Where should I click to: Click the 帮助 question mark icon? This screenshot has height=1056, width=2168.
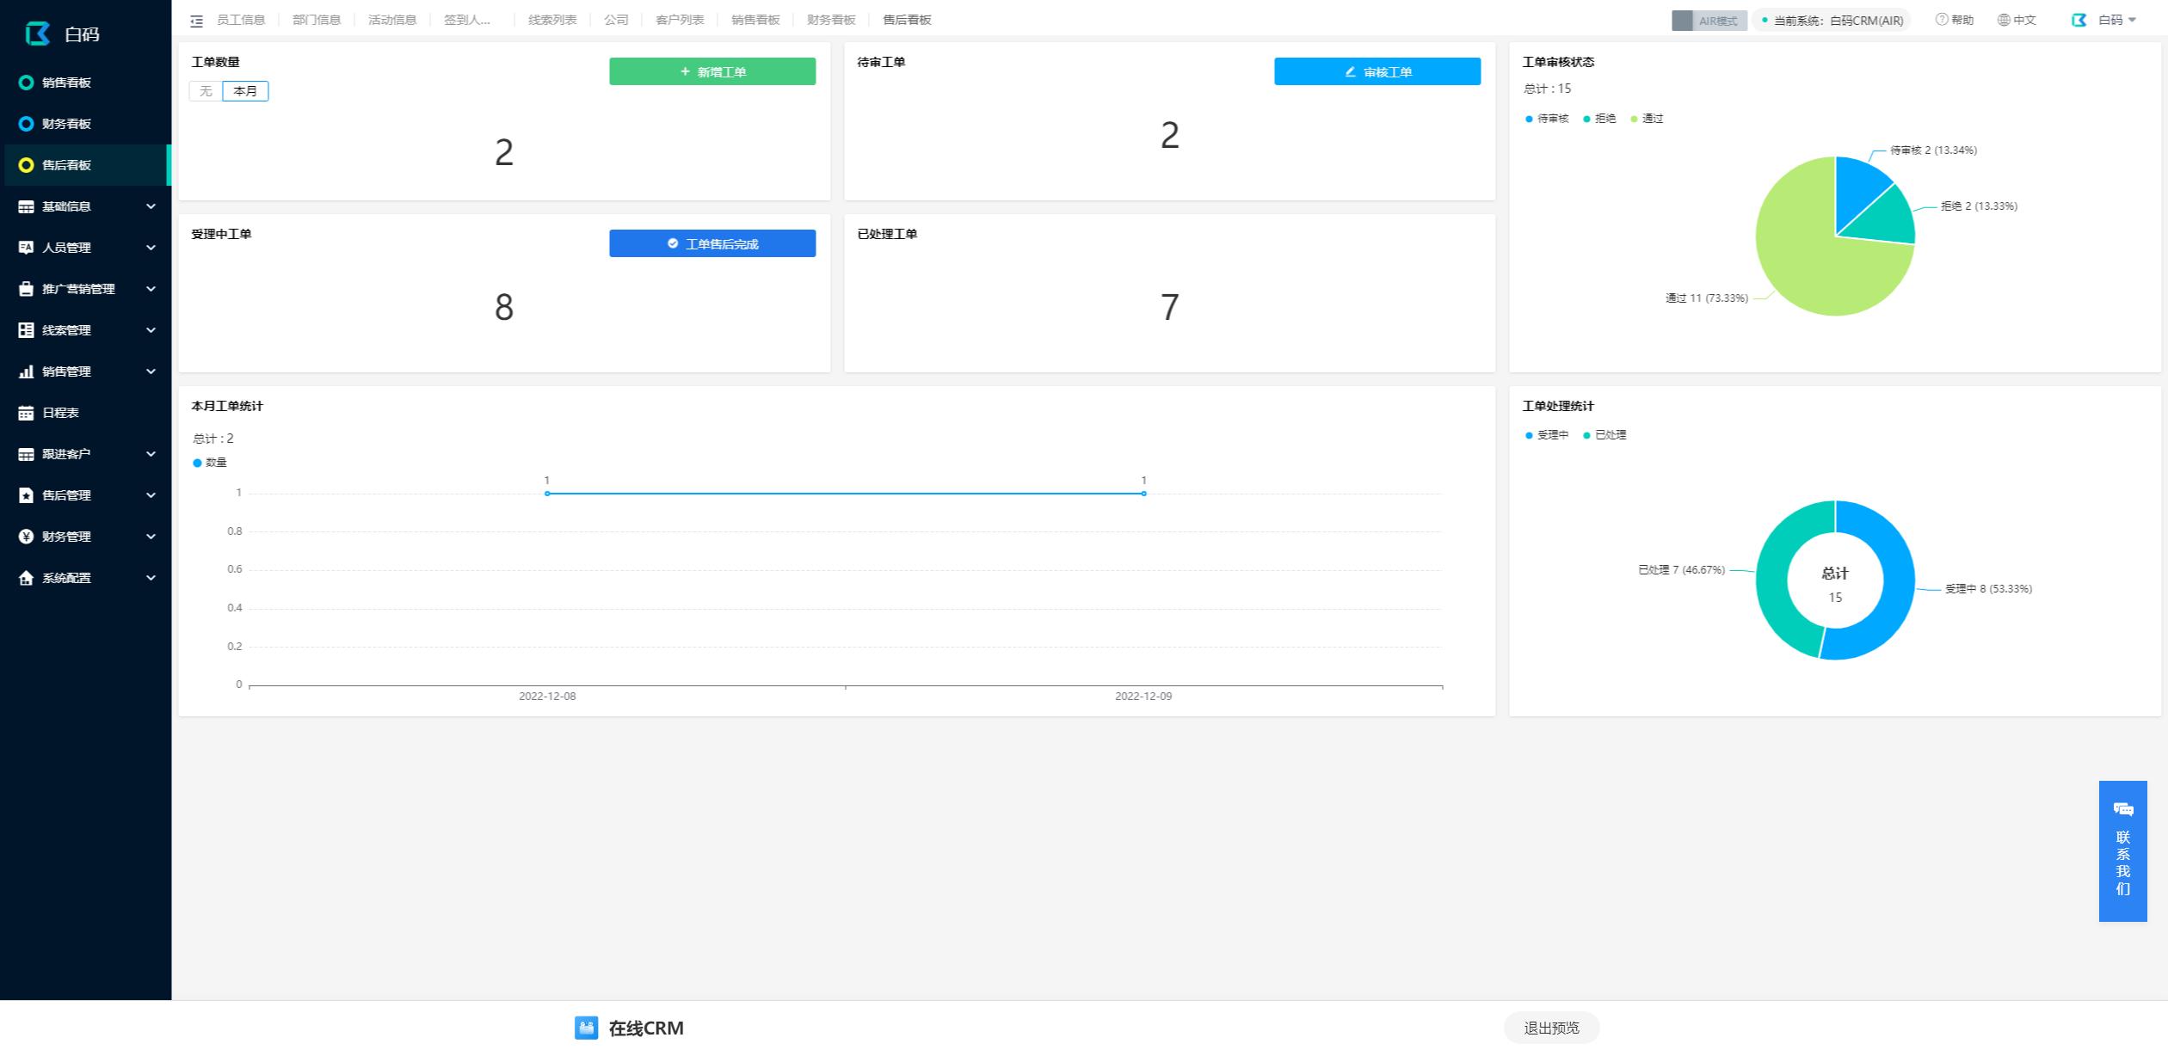pos(1941,20)
